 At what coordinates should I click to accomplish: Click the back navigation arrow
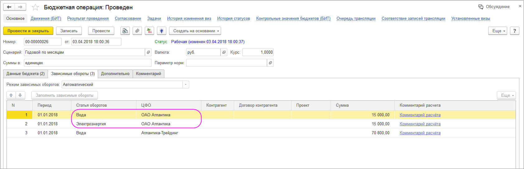tap(9, 7)
